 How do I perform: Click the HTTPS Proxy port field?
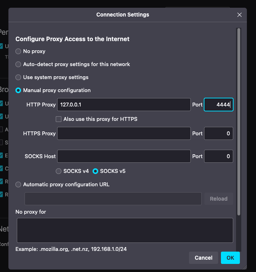click(218, 134)
